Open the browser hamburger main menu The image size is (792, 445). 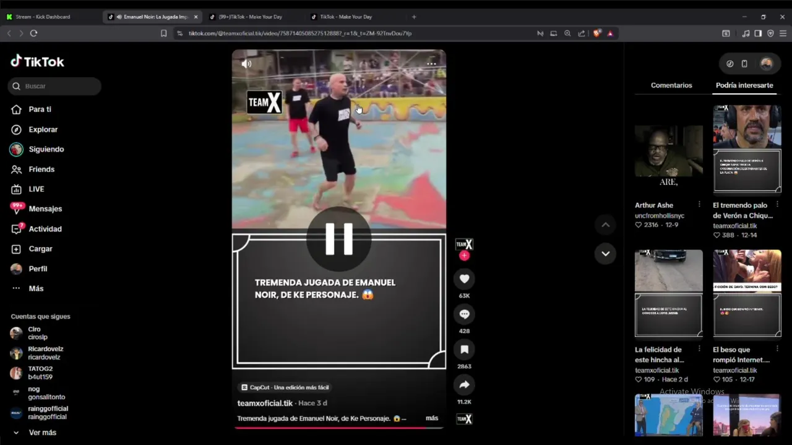783,33
